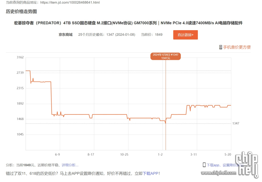The height and width of the screenshot is (182, 262).
Task: Click the 京东商城 store label
Action: coord(65,34)
